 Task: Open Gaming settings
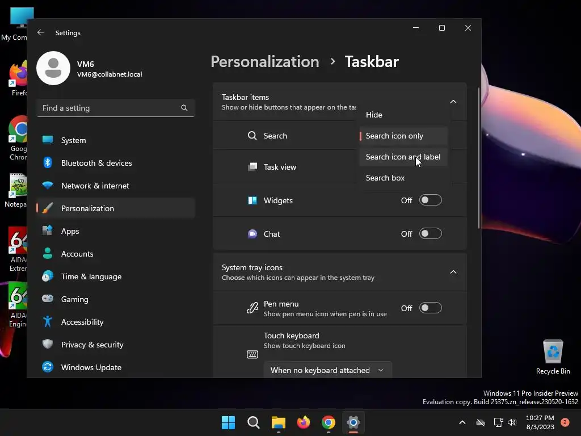[116, 299]
